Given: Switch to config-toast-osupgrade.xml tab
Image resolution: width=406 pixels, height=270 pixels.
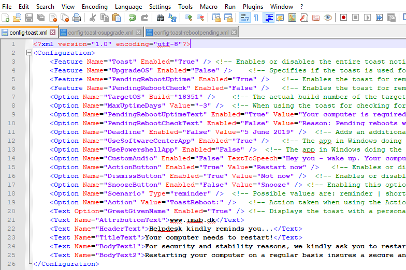Looking at the screenshot, I should coord(100,33).
